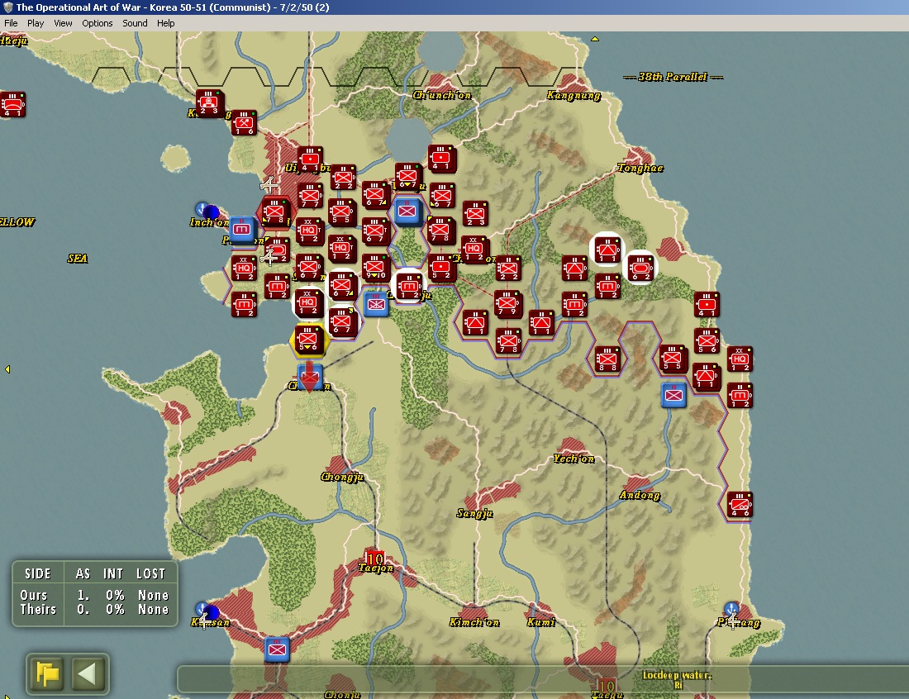The image size is (909, 699).
Task: Click the Kumi city label
Action: click(x=541, y=622)
